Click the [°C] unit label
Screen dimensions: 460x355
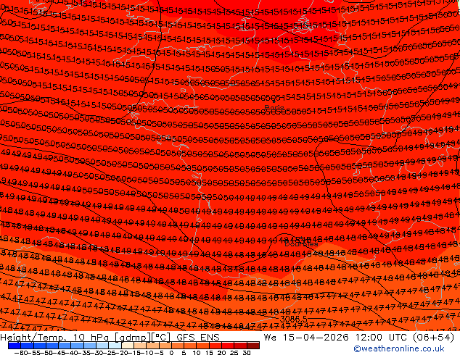(161, 338)
